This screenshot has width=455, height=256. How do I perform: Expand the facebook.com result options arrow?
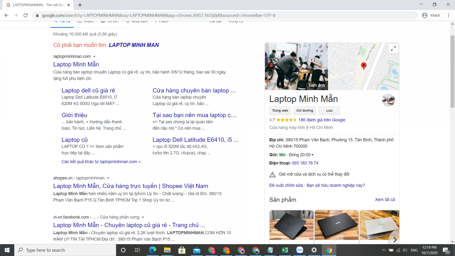[143, 217]
